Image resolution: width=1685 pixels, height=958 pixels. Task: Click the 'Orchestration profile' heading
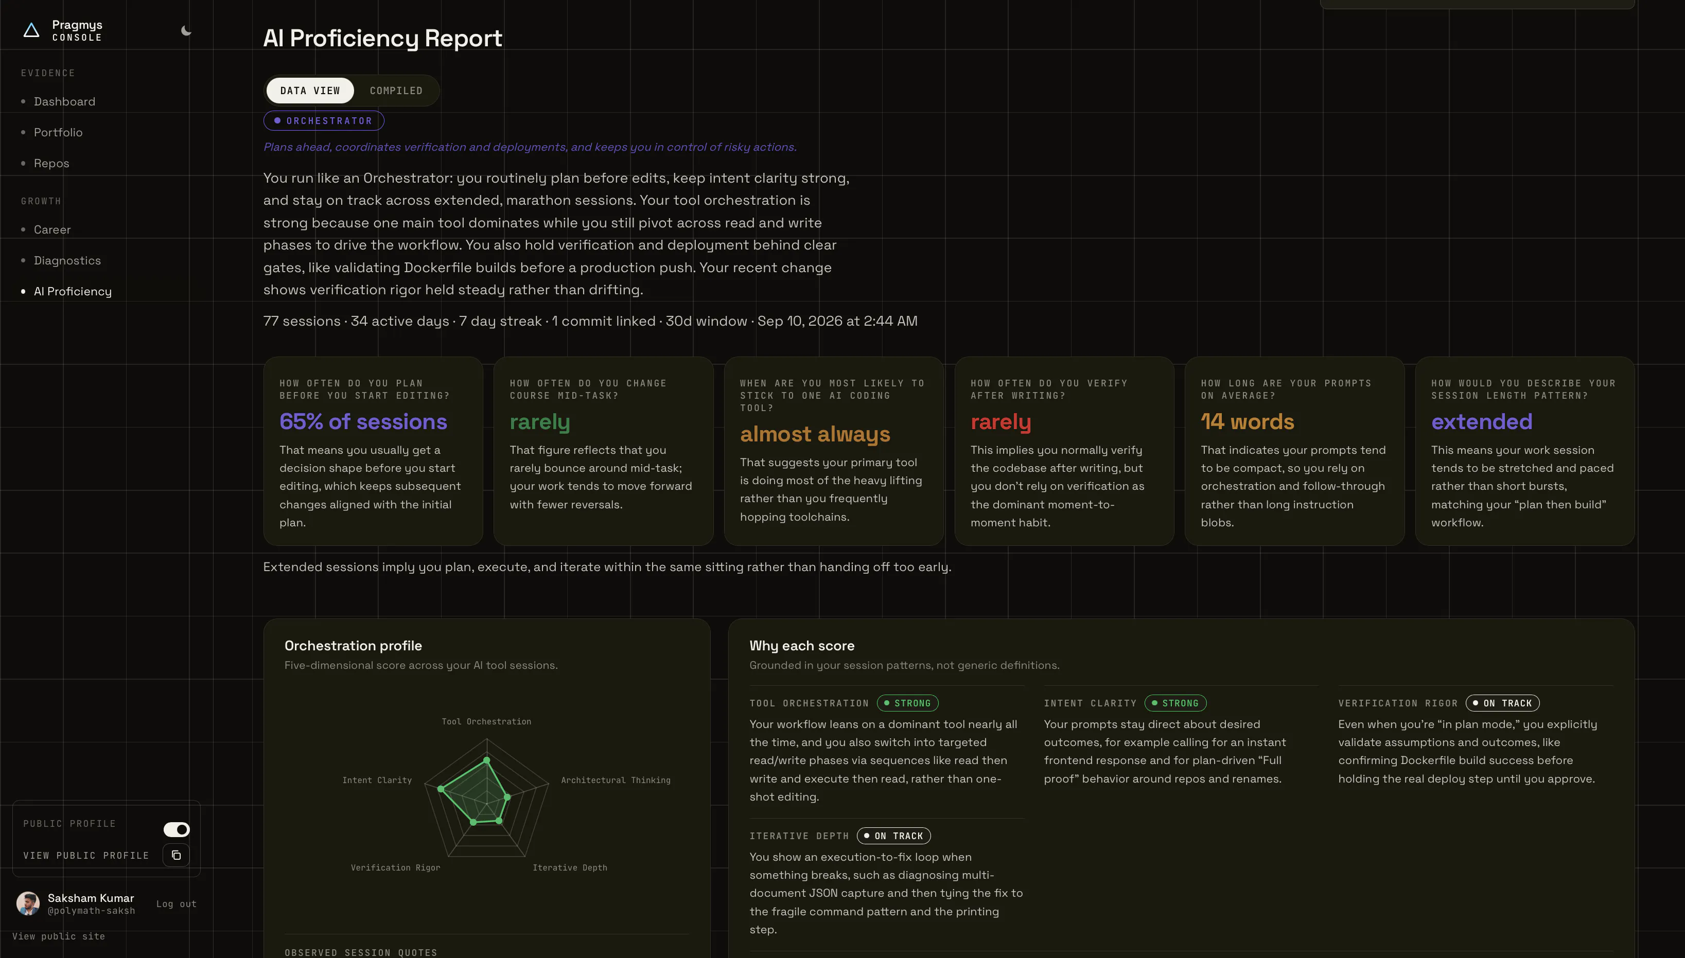[354, 646]
